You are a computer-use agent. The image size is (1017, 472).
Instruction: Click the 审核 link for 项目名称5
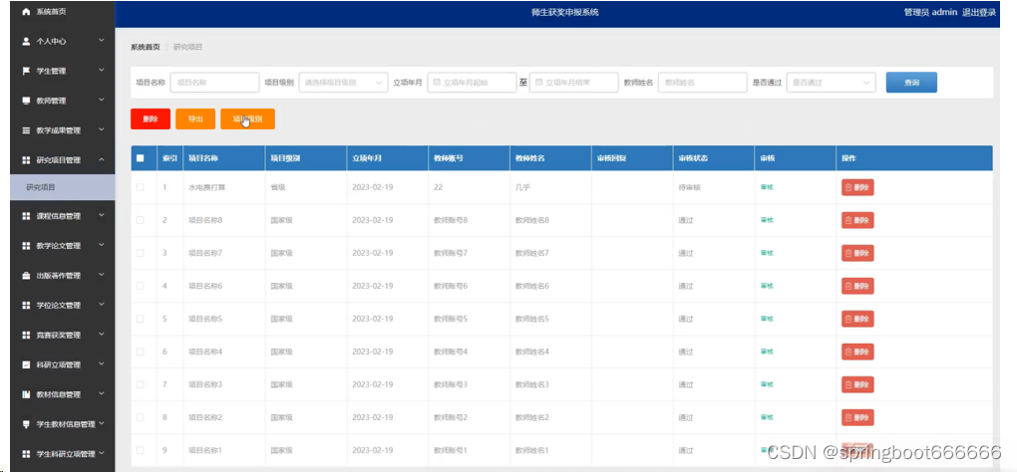[x=767, y=319]
